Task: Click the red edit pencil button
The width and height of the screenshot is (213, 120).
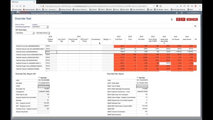Action: click(178, 19)
